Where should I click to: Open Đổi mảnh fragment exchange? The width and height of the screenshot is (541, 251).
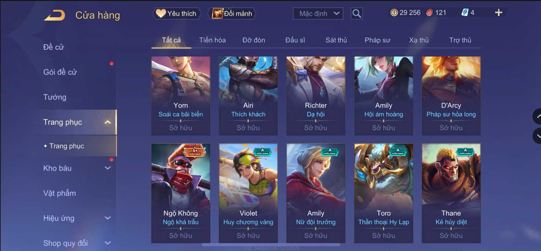232,14
